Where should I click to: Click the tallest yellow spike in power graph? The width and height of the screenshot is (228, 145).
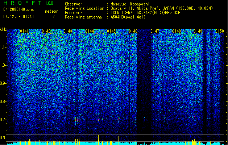click(x=119, y=140)
